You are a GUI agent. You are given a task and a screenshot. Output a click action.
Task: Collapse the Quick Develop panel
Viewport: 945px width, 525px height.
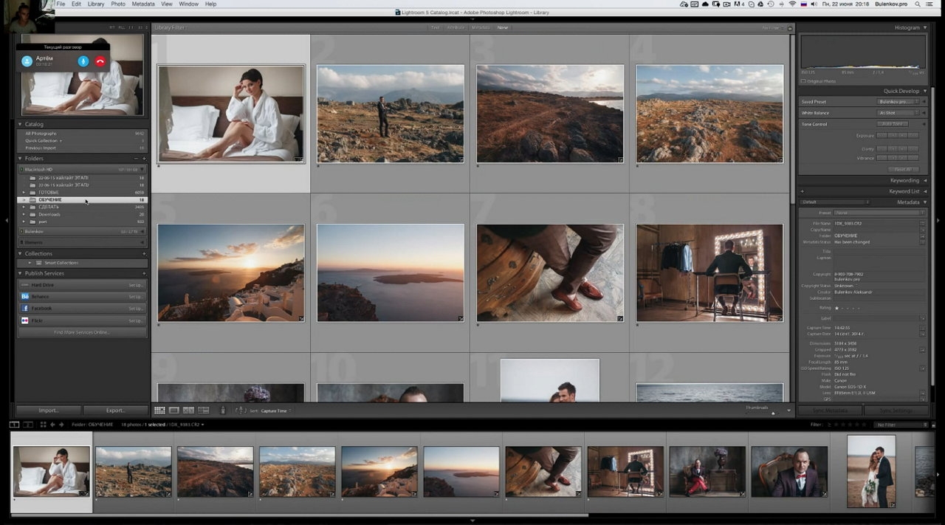pos(924,92)
